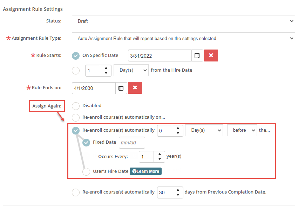Select Re-enroll course(s) automatically on... option
The height and width of the screenshot is (209, 298).
coord(76,117)
